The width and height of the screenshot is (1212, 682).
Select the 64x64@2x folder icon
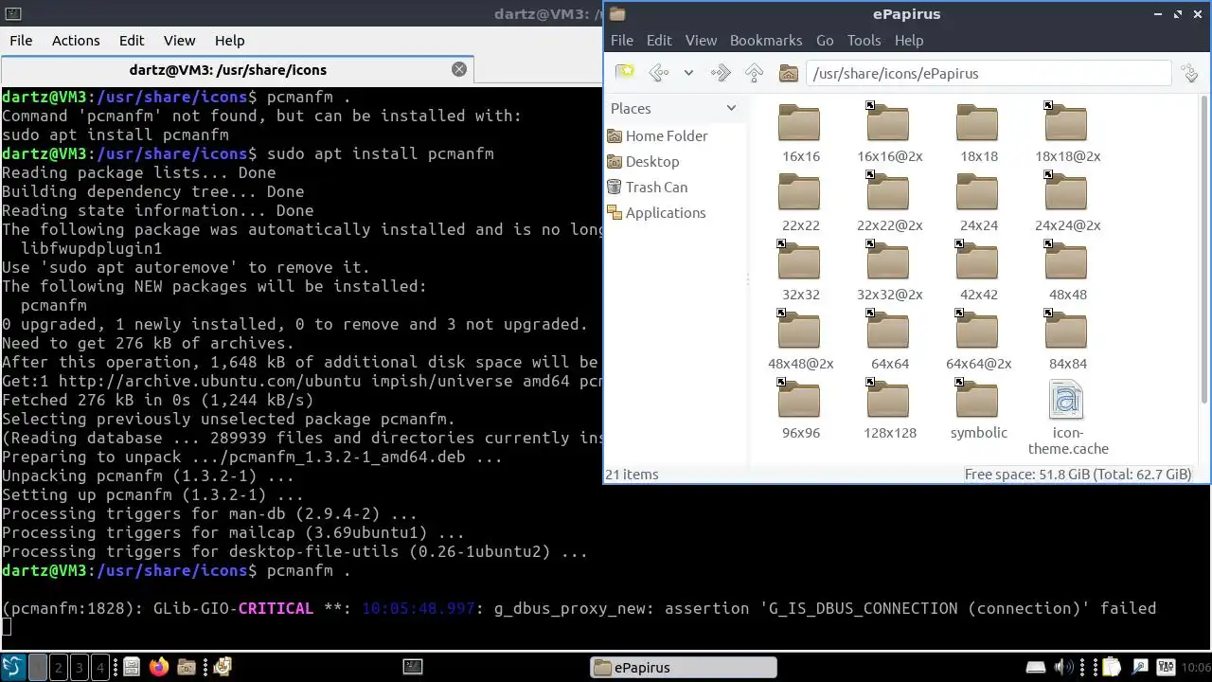[977, 332]
